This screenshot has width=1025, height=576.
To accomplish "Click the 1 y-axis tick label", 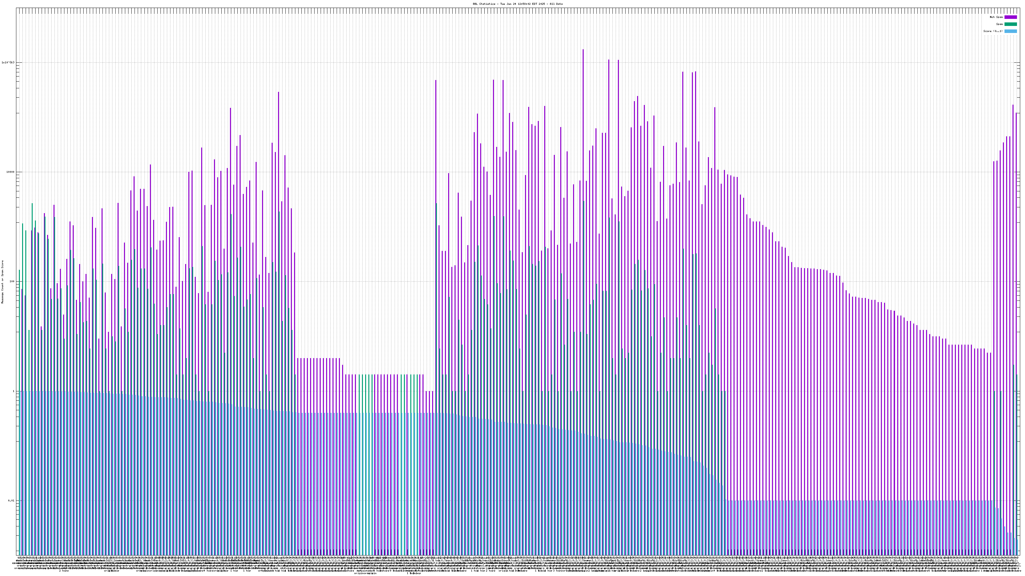I will [13, 391].
